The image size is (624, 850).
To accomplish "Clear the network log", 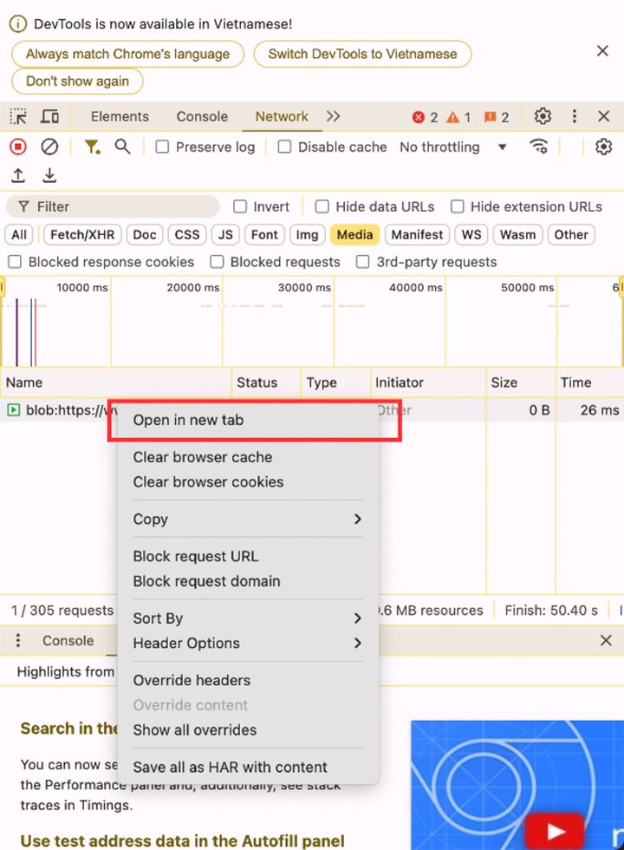I will tap(49, 147).
